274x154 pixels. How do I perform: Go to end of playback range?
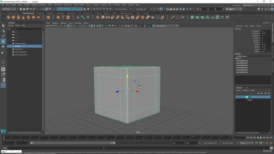(271, 138)
